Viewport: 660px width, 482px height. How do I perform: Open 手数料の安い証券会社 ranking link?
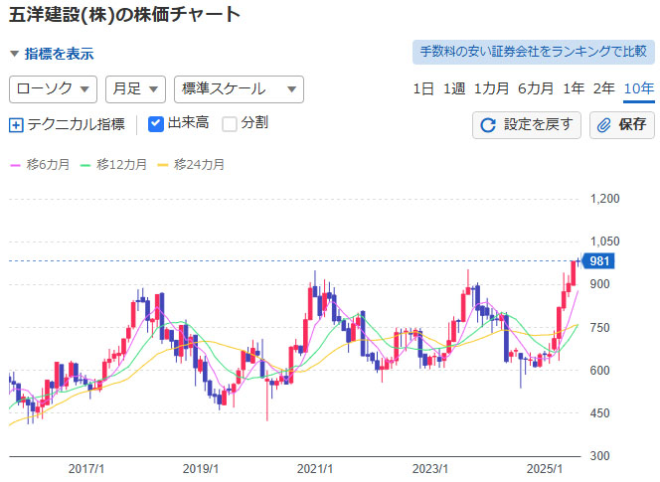tap(533, 52)
